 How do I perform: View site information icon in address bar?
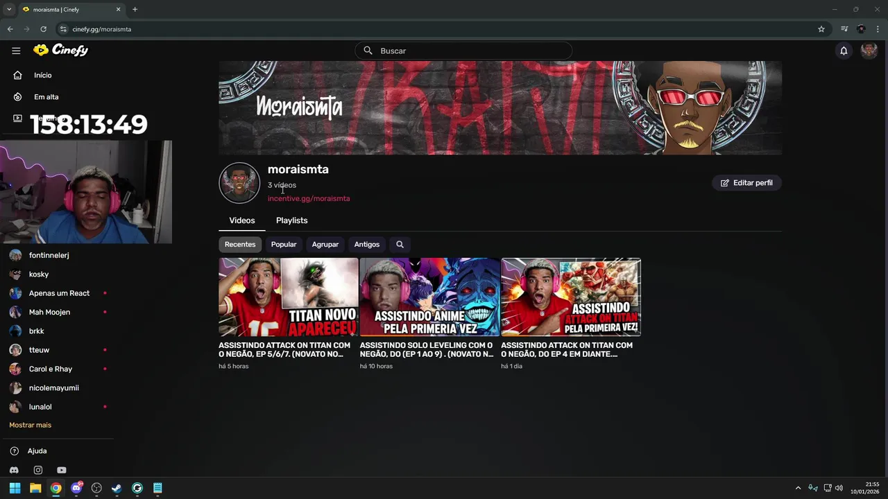[x=63, y=29]
